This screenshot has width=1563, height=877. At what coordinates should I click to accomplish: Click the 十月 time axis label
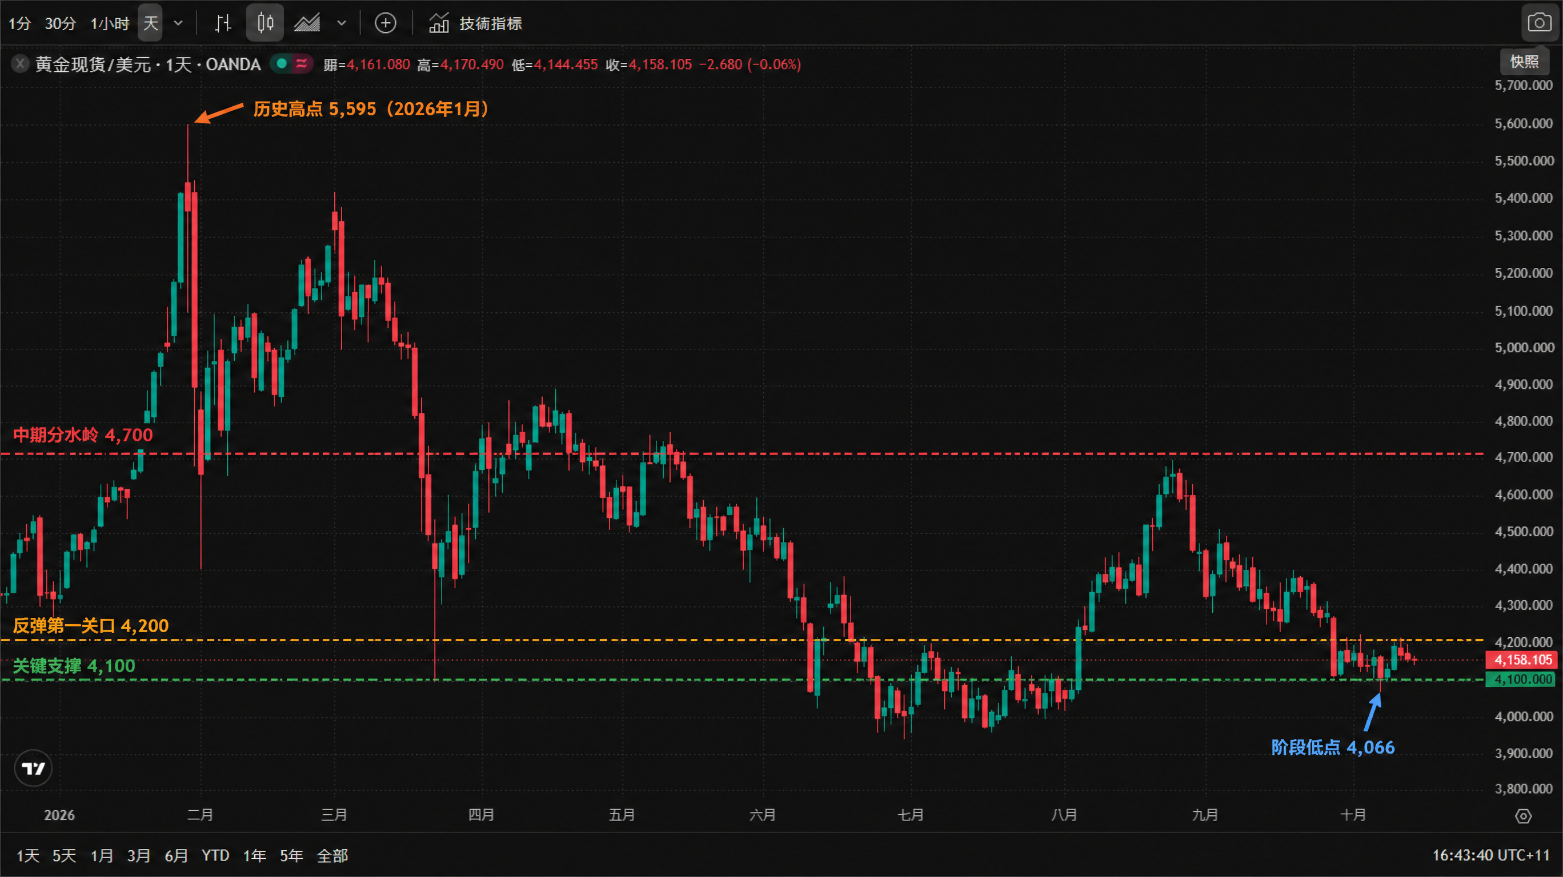pos(1353,816)
